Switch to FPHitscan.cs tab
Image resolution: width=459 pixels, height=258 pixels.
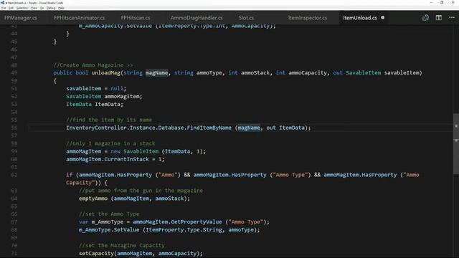tap(136, 18)
